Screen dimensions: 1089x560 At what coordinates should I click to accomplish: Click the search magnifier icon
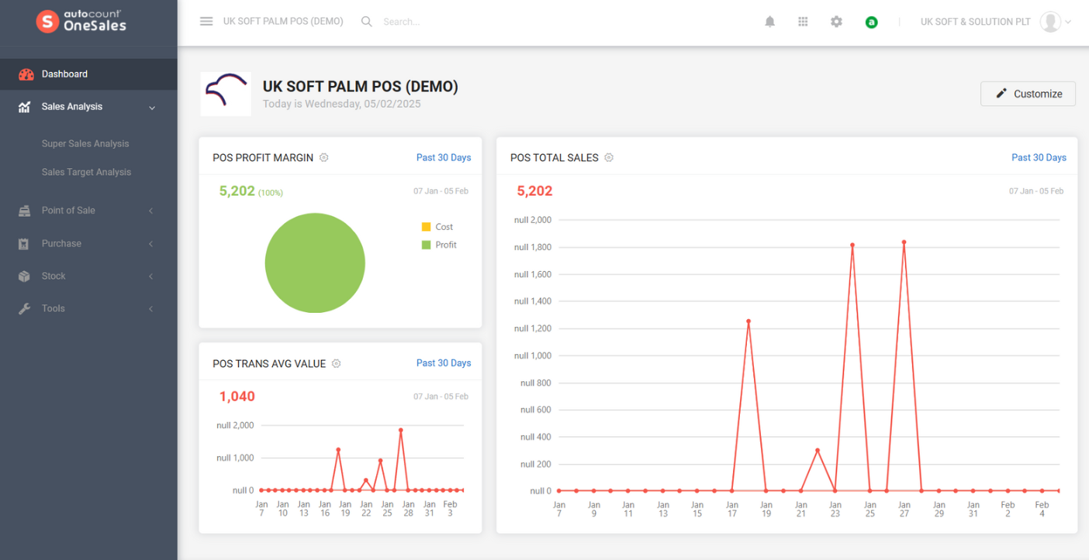click(367, 22)
